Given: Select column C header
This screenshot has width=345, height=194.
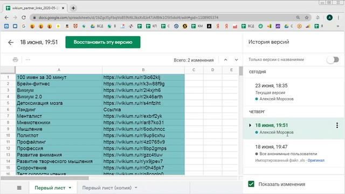Looking at the screenshot, I should click(194, 70).
